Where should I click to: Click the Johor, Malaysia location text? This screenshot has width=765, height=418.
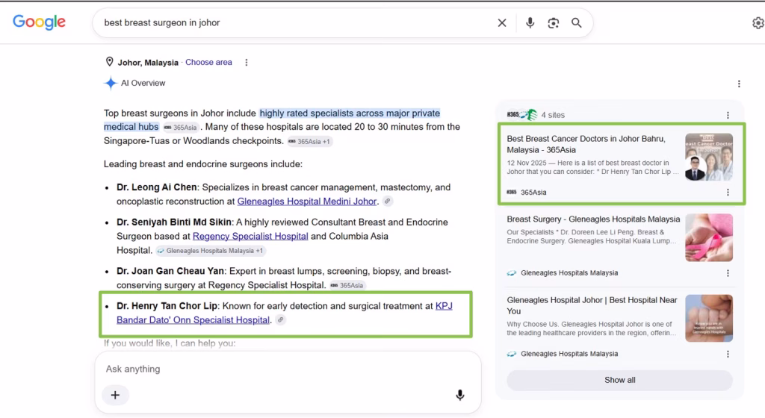coord(148,63)
